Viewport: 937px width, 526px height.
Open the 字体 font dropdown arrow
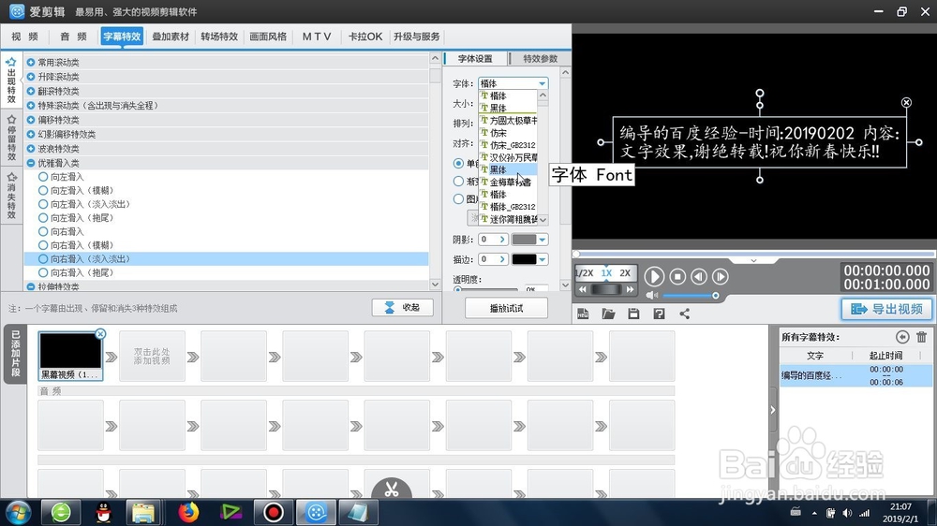coord(542,83)
